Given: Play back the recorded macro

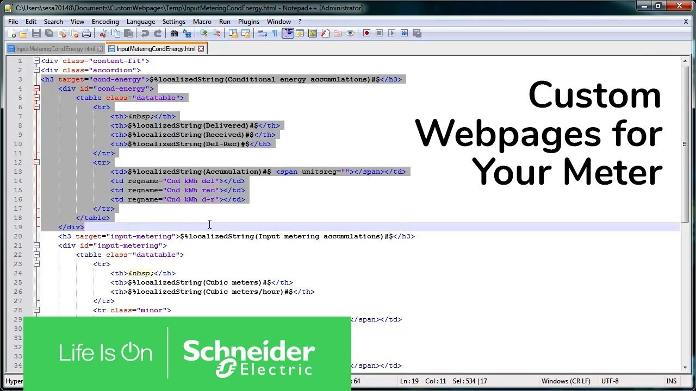Looking at the screenshot, I should (x=391, y=33).
